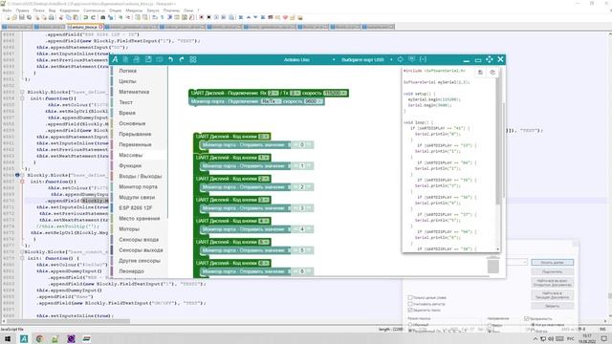Screen dimensions: 612x344
Task: Select 'ESP 8266 12F' block category
Action: tap(136, 208)
